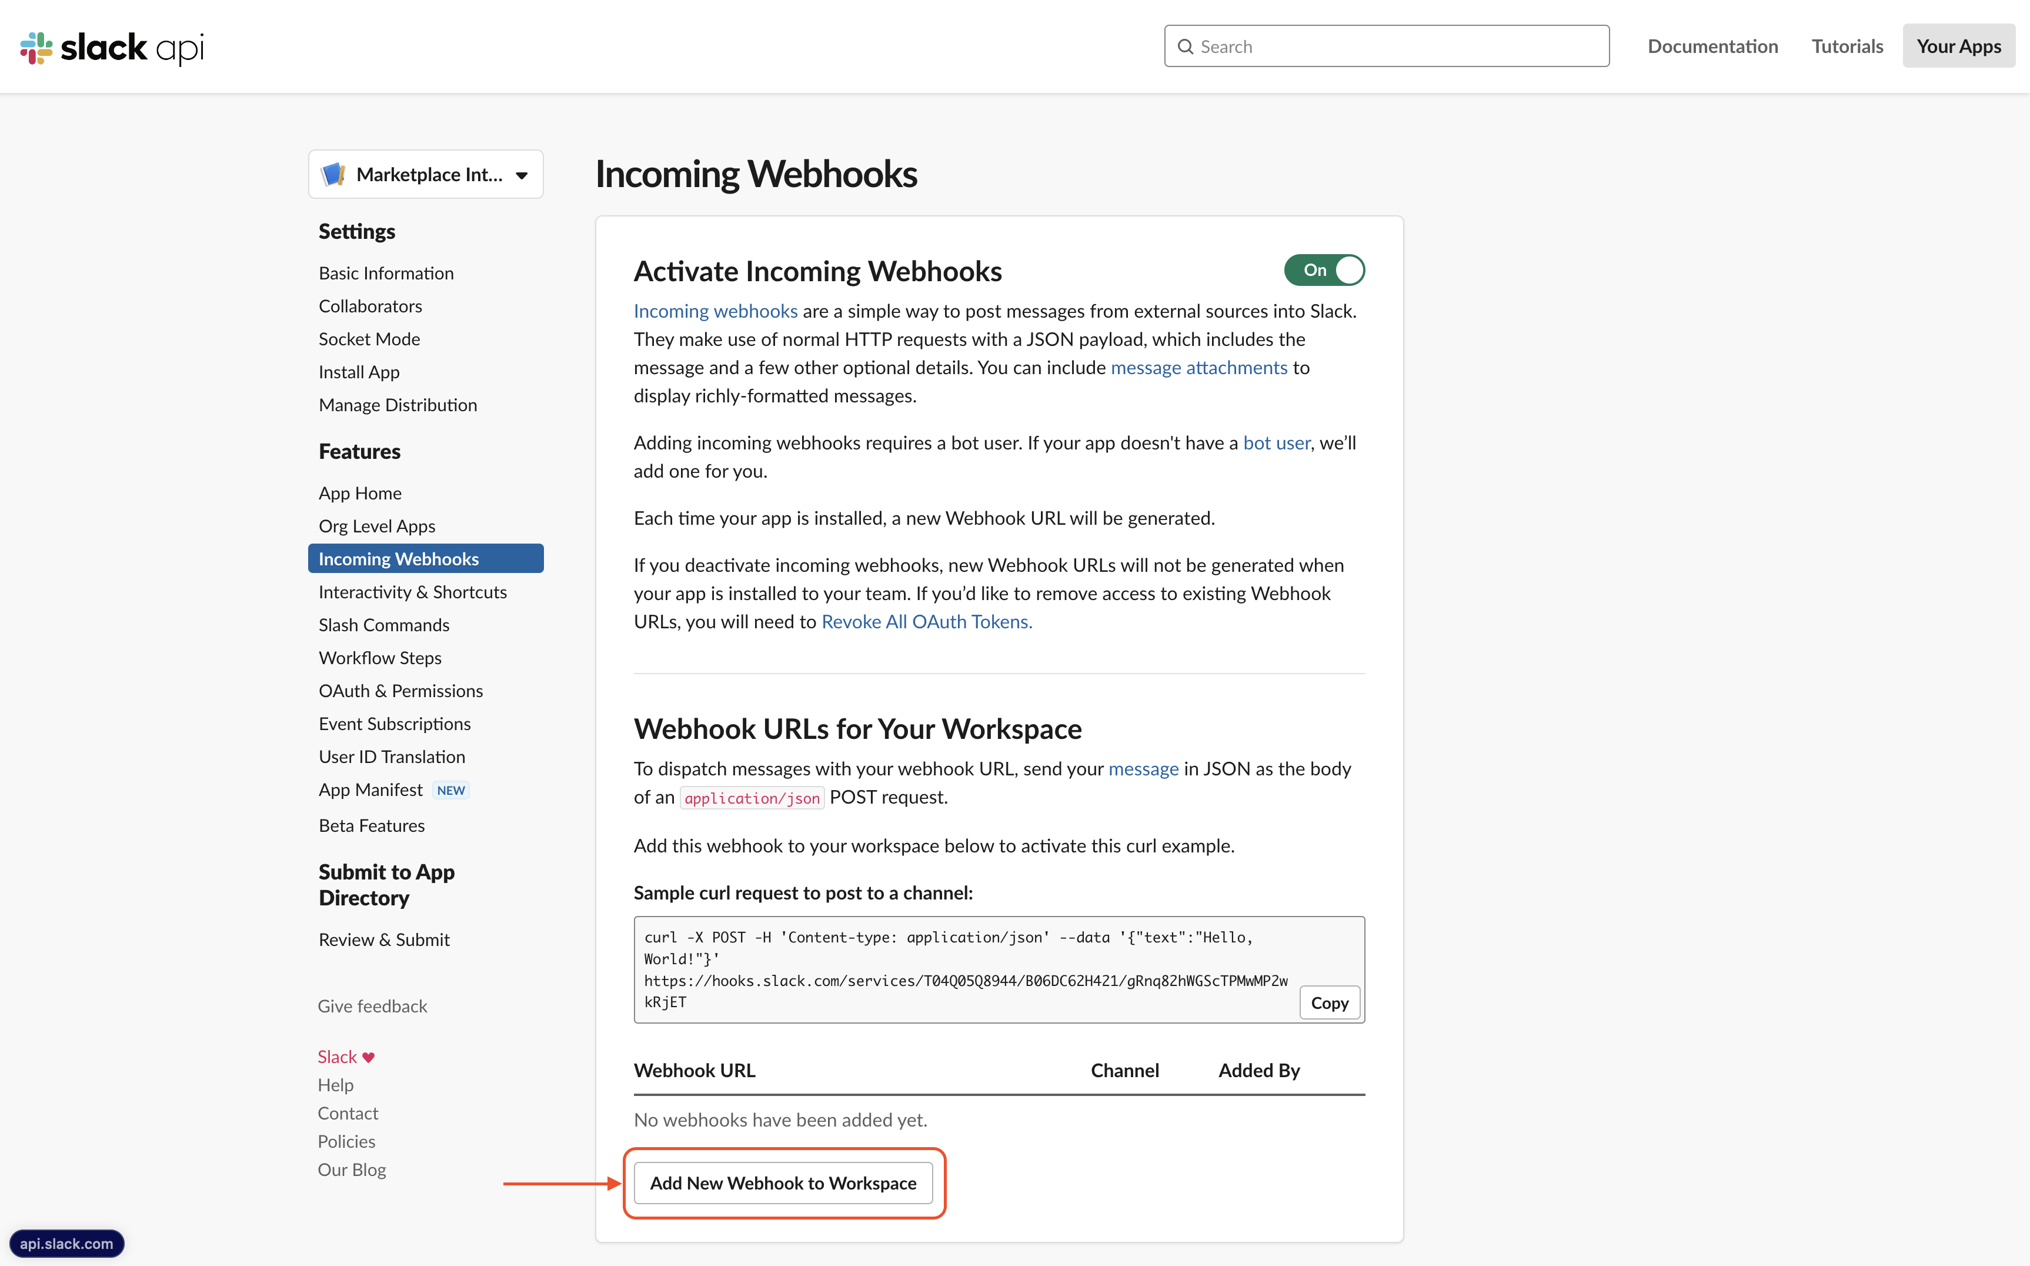Disable the Activate Incoming Webhooks toggle

(1323, 269)
